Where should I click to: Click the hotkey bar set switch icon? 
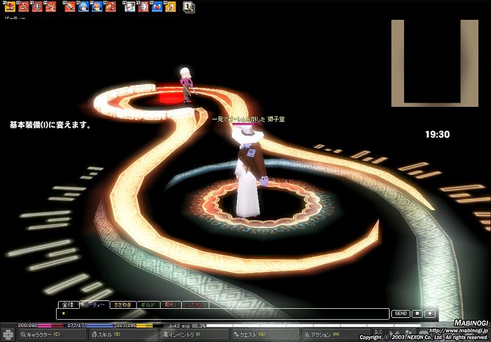pos(189,7)
